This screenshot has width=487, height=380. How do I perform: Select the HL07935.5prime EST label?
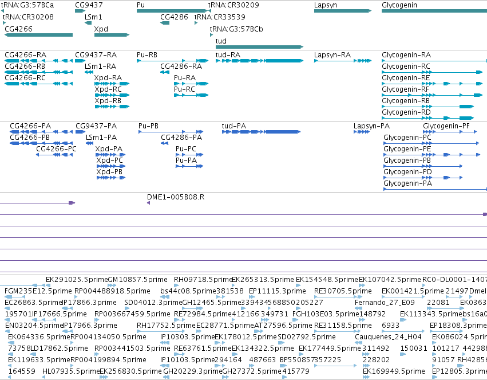(x=71, y=371)
